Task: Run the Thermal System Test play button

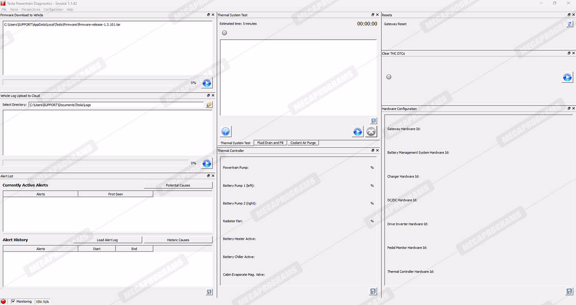Action: coord(358,132)
